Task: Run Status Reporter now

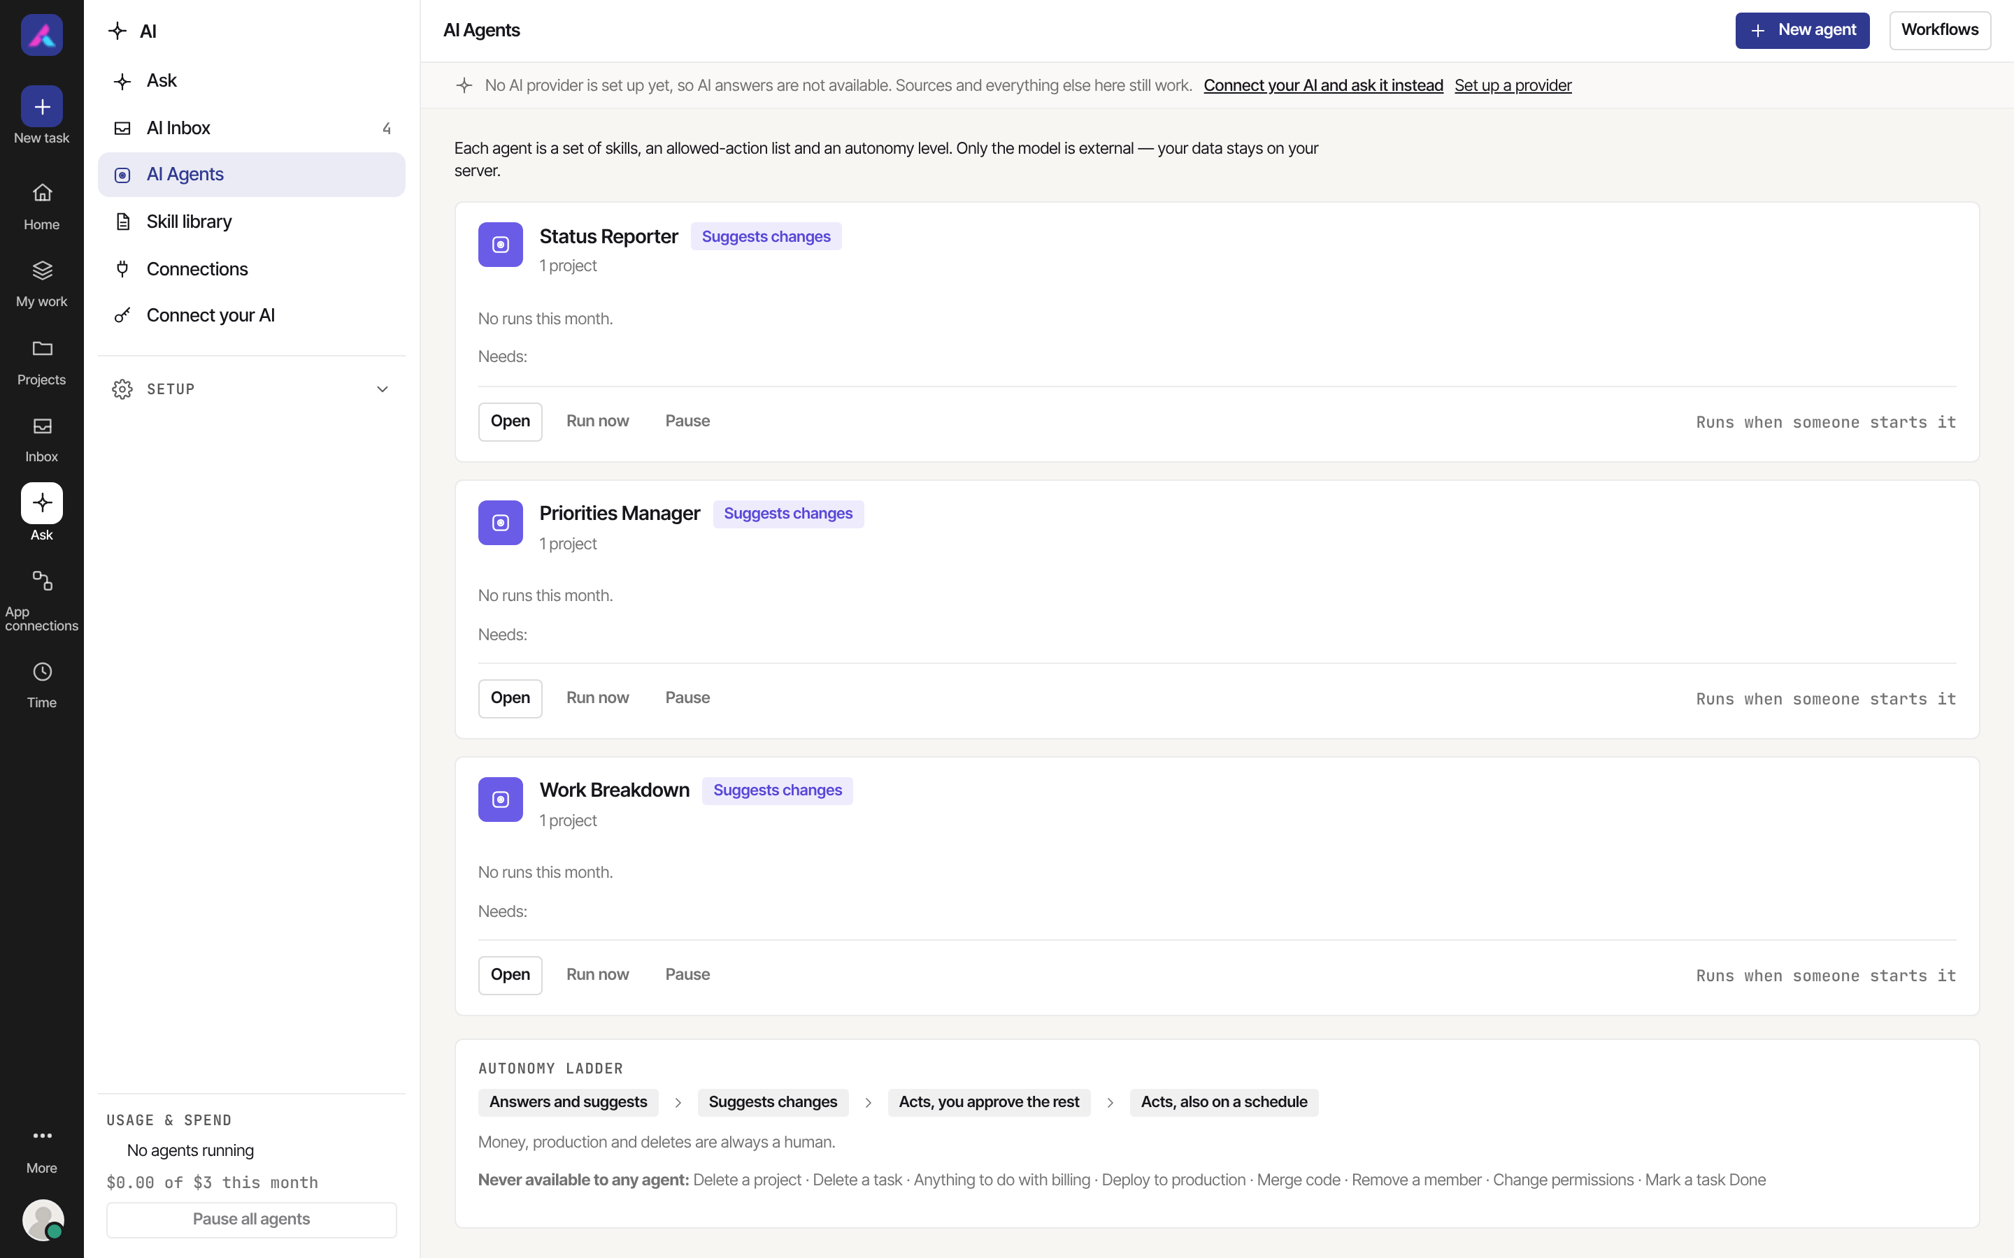Action: coord(597,422)
